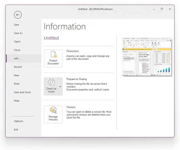
Task: Click the Untitled document title text
Action: (x=51, y=38)
